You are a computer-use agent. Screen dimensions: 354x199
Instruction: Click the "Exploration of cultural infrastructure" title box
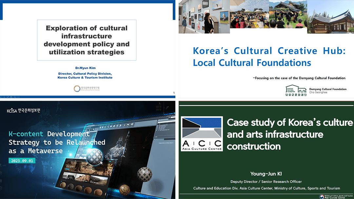(87, 40)
